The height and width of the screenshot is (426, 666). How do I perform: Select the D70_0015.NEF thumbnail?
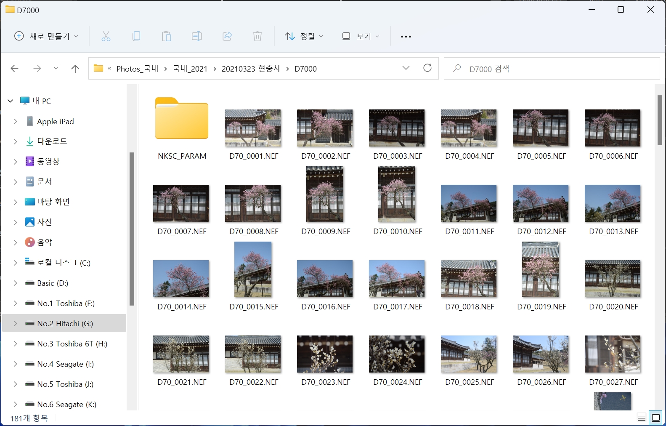pyautogui.click(x=253, y=269)
